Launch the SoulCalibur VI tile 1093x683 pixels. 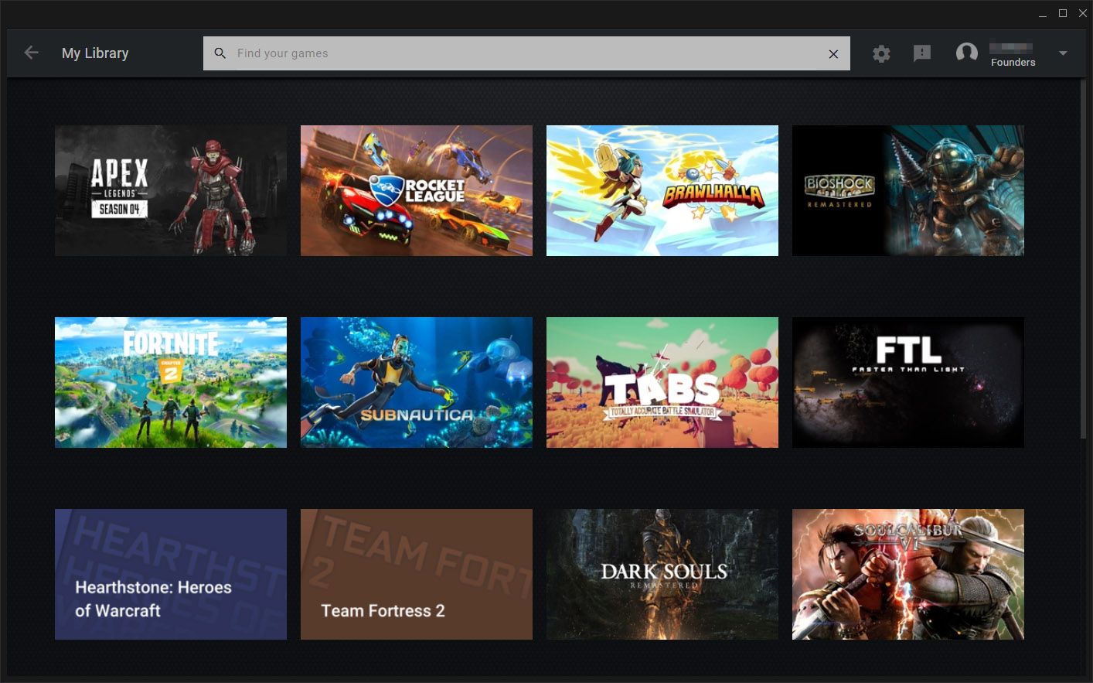908,574
